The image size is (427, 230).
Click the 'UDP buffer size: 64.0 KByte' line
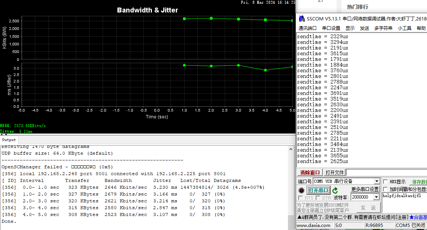coord(57,153)
